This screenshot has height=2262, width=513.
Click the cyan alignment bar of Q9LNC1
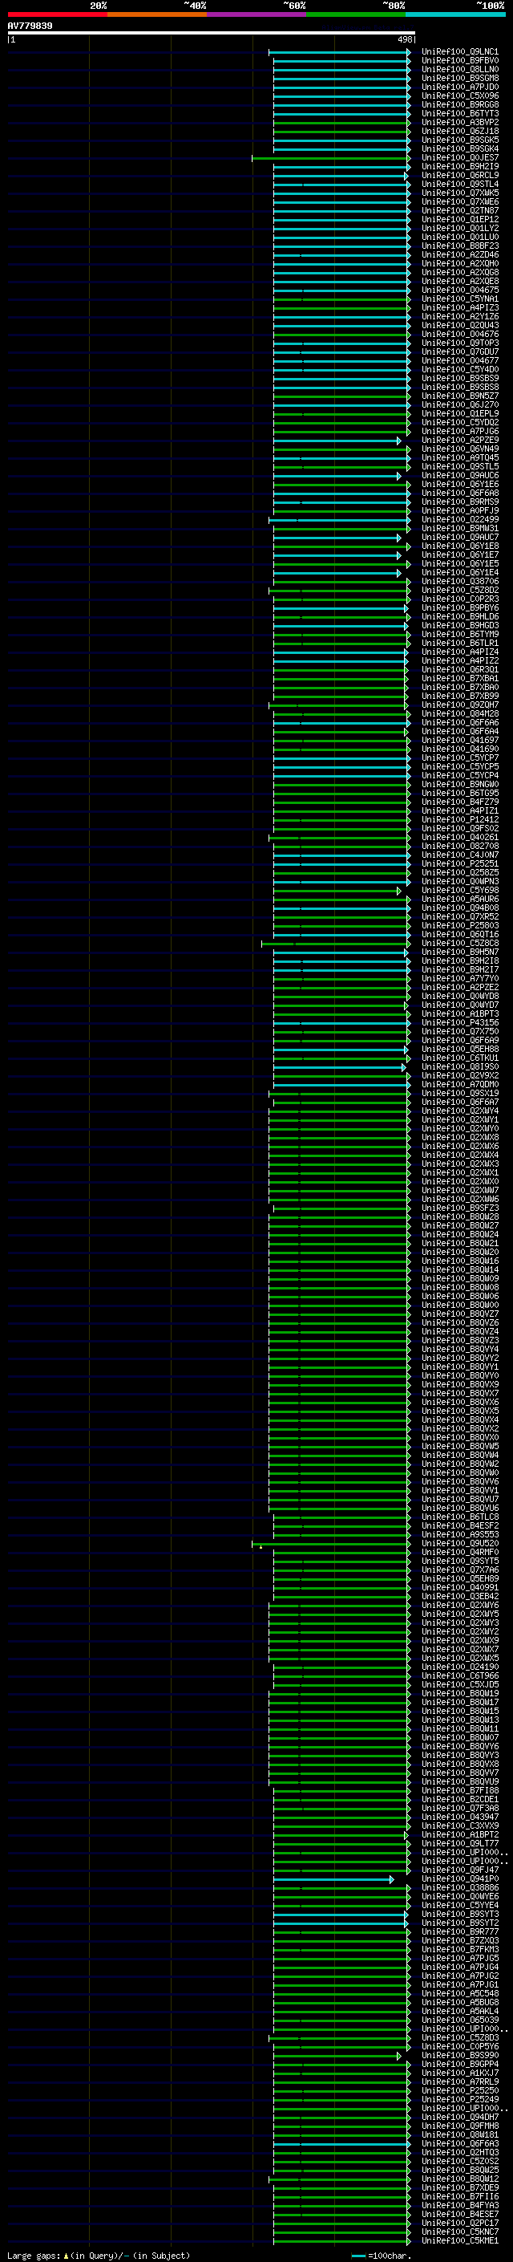339,52
